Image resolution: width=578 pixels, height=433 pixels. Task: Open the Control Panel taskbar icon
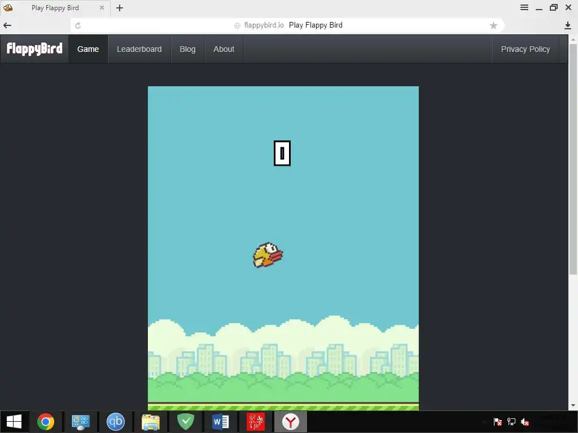point(81,422)
